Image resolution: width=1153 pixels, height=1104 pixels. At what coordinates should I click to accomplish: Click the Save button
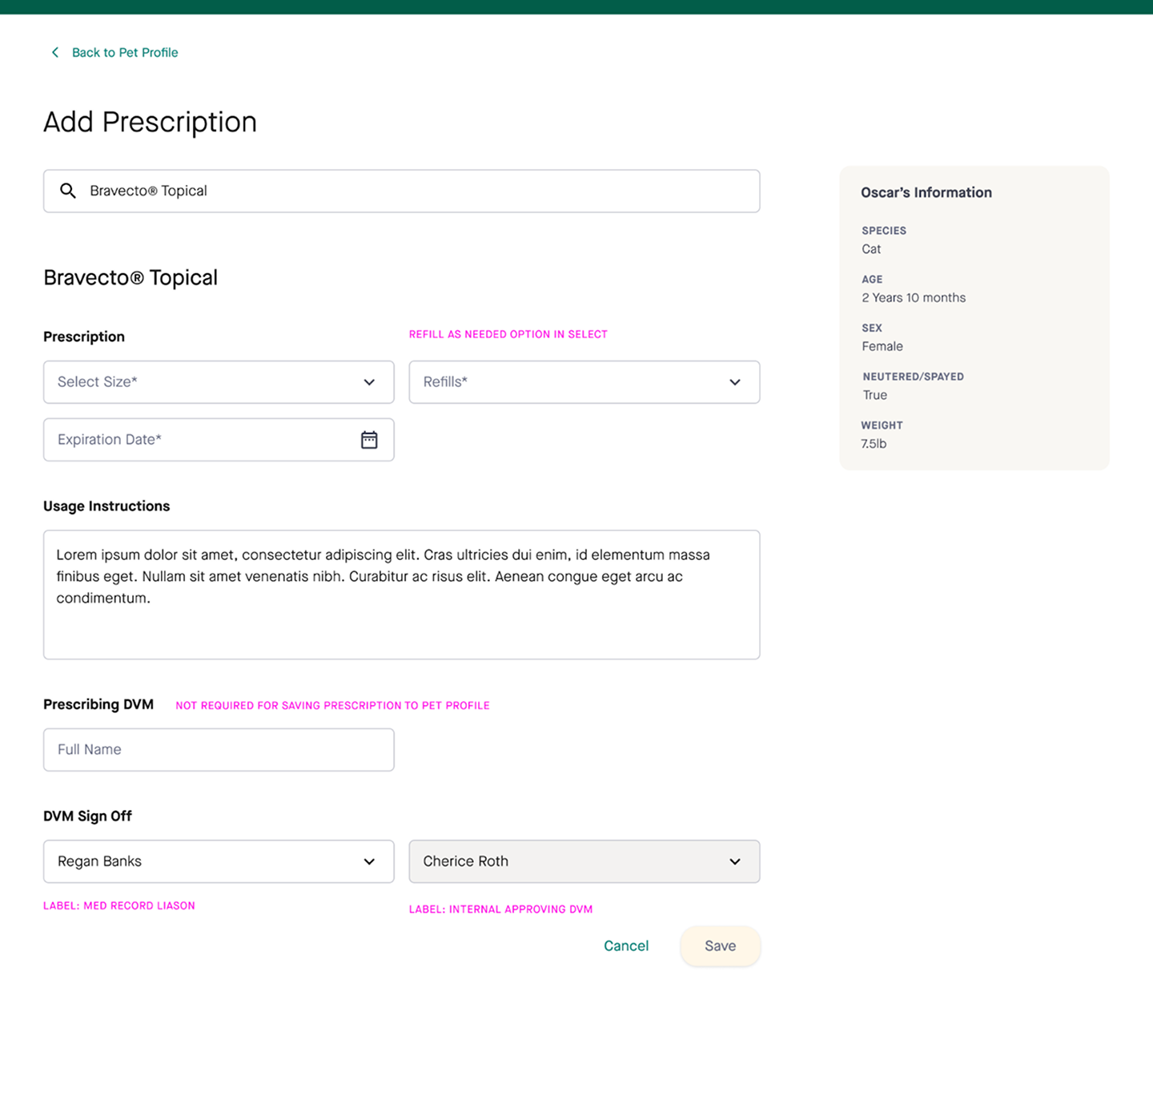[x=720, y=946]
